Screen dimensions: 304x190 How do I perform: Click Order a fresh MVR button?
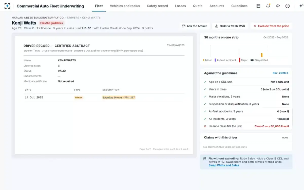230,26
